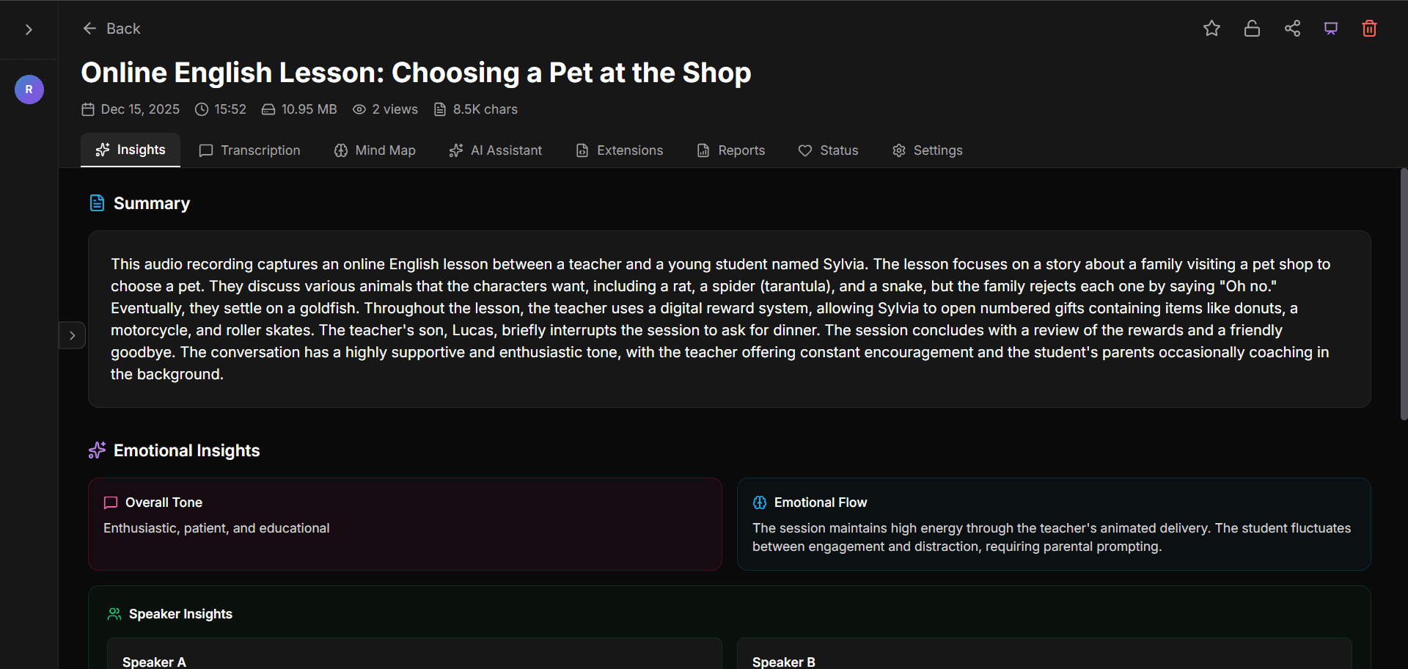Viewport: 1408px width, 669px height.
Task: Click the unlock padlock icon
Action: (x=1252, y=29)
